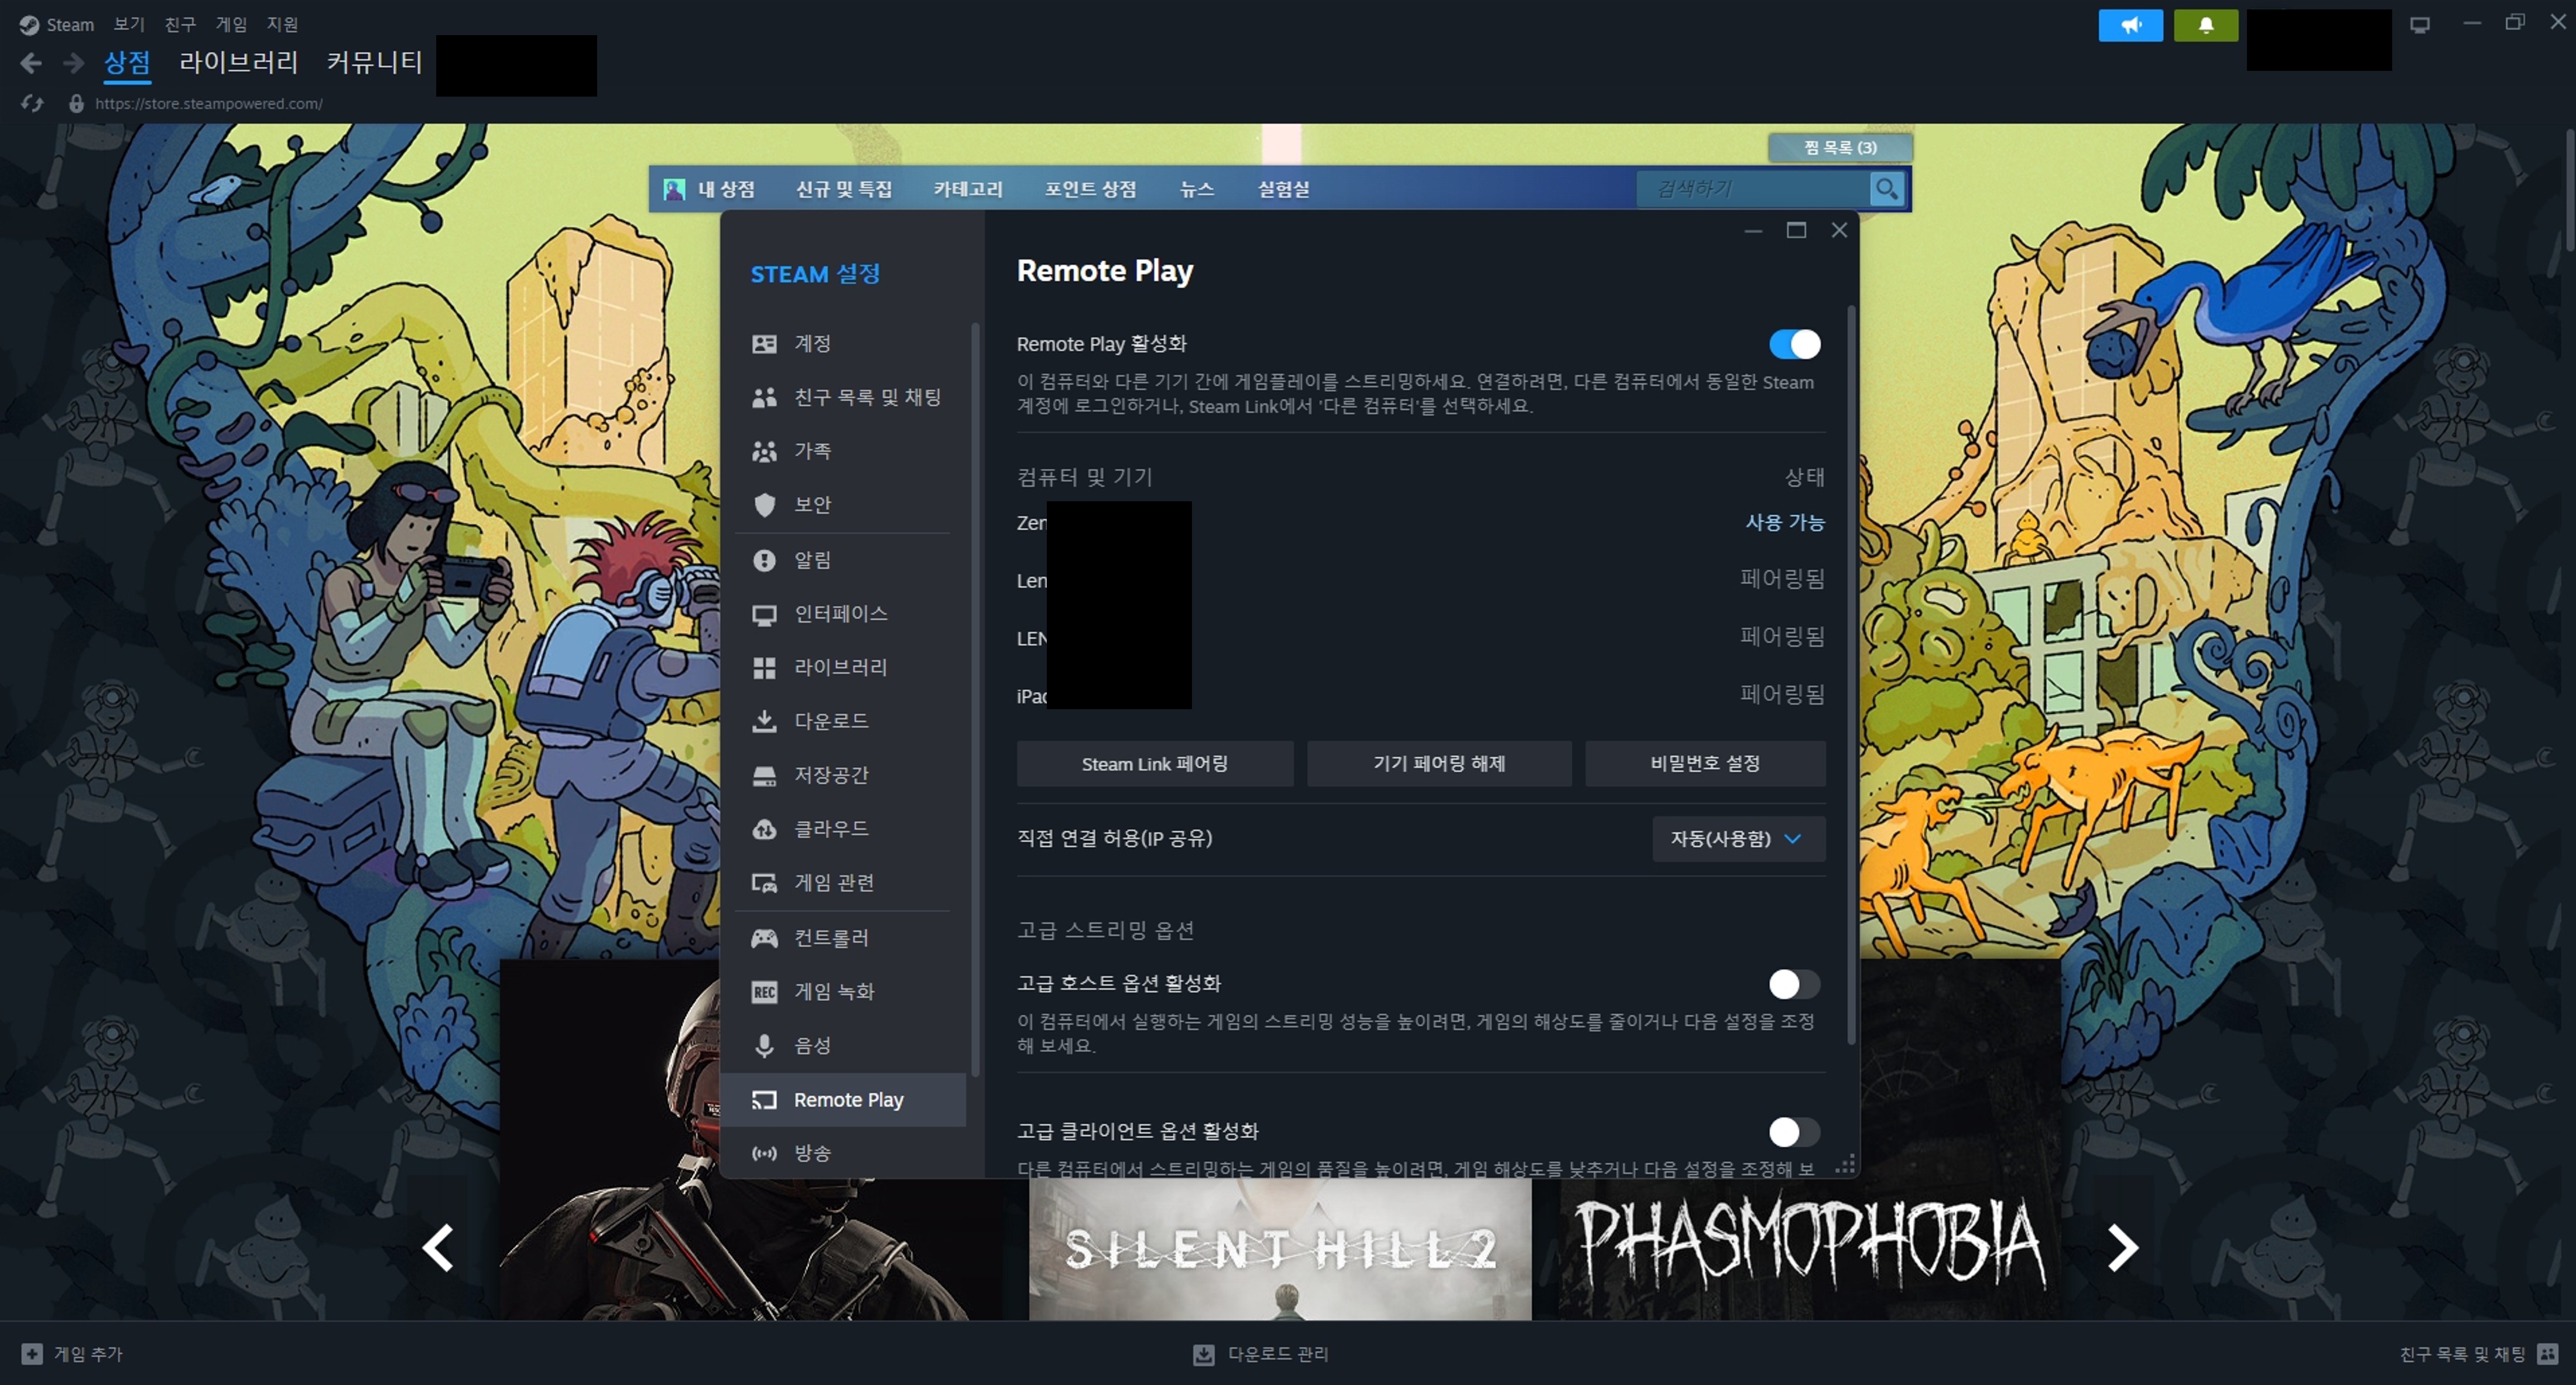The height and width of the screenshot is (1385, 2576).
Task: Select the 가족 settings icon
Action: tap(764, 452)
